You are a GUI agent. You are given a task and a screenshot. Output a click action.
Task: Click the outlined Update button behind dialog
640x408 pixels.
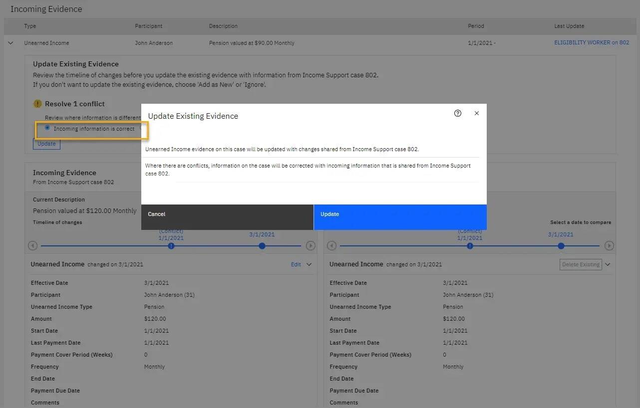click(46, 144)
